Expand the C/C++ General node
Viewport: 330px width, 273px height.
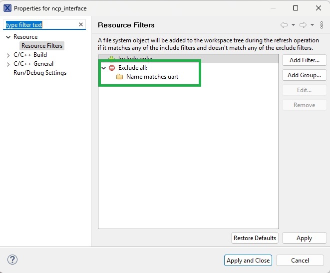(8, 64)
